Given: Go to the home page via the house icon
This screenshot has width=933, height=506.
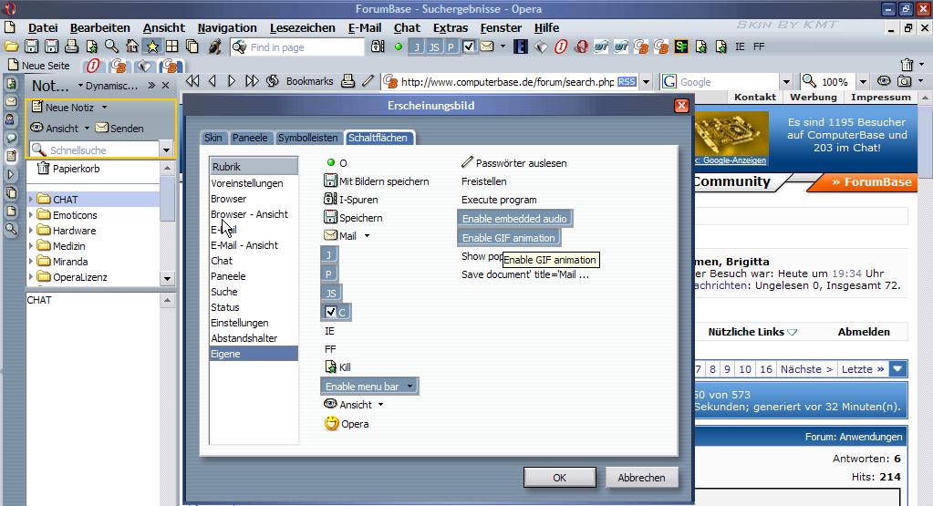Looking at the screenshot, I should 132,46.
